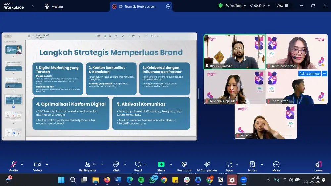Open Host tools shield

point(184,167)
